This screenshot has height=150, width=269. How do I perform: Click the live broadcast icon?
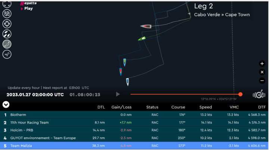tap(259, 94)
